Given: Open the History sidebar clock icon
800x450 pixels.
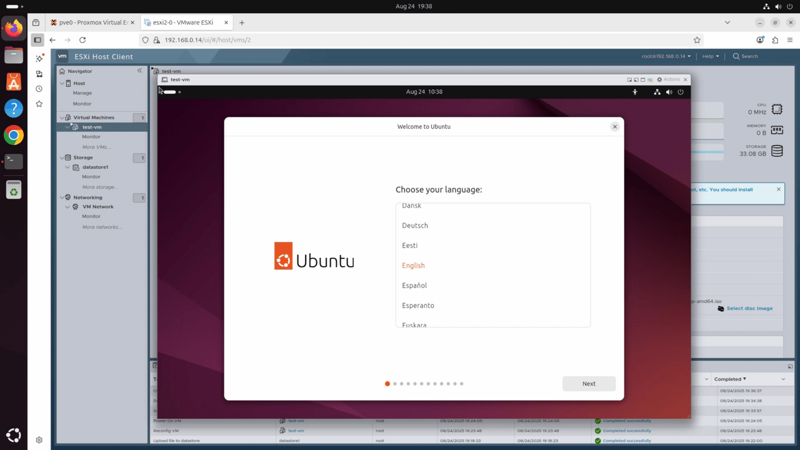Looking at the screenshot, I should click(x=39, y=89).
